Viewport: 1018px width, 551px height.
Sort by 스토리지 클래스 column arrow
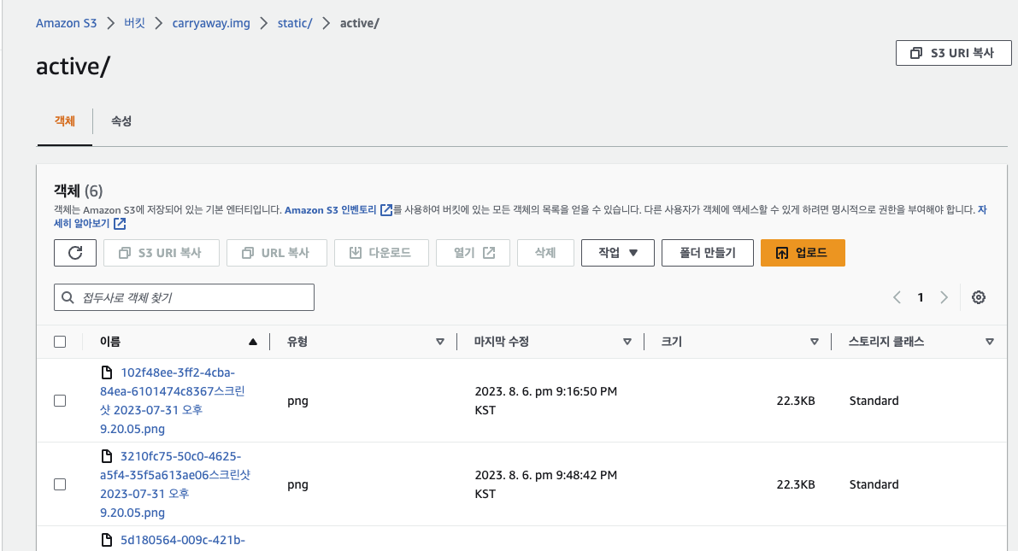[990, 342]
